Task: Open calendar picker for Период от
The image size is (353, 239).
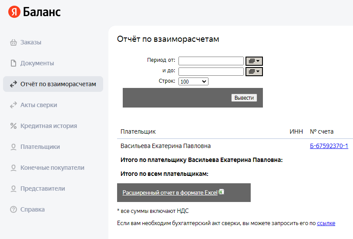Action: (x=254, y=61)
